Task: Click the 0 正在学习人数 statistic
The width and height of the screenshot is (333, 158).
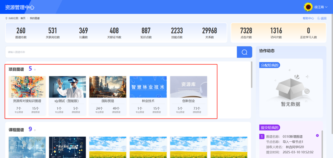Action: 309,33
